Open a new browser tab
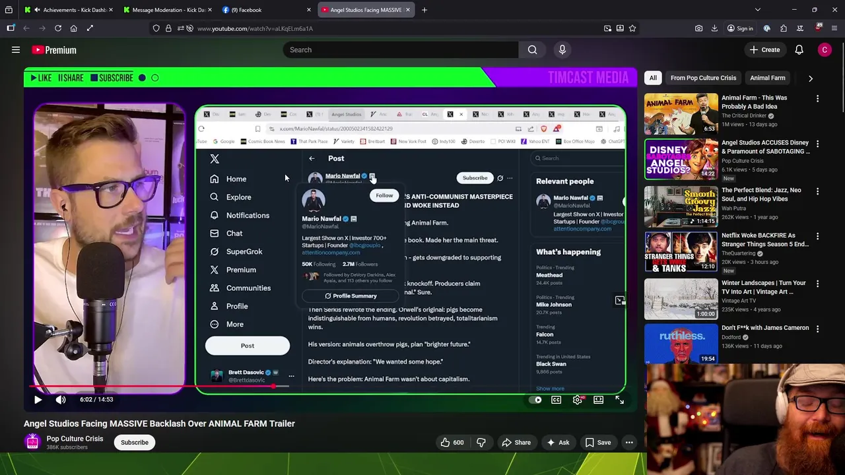845x475 pixels. coord(424,10)
